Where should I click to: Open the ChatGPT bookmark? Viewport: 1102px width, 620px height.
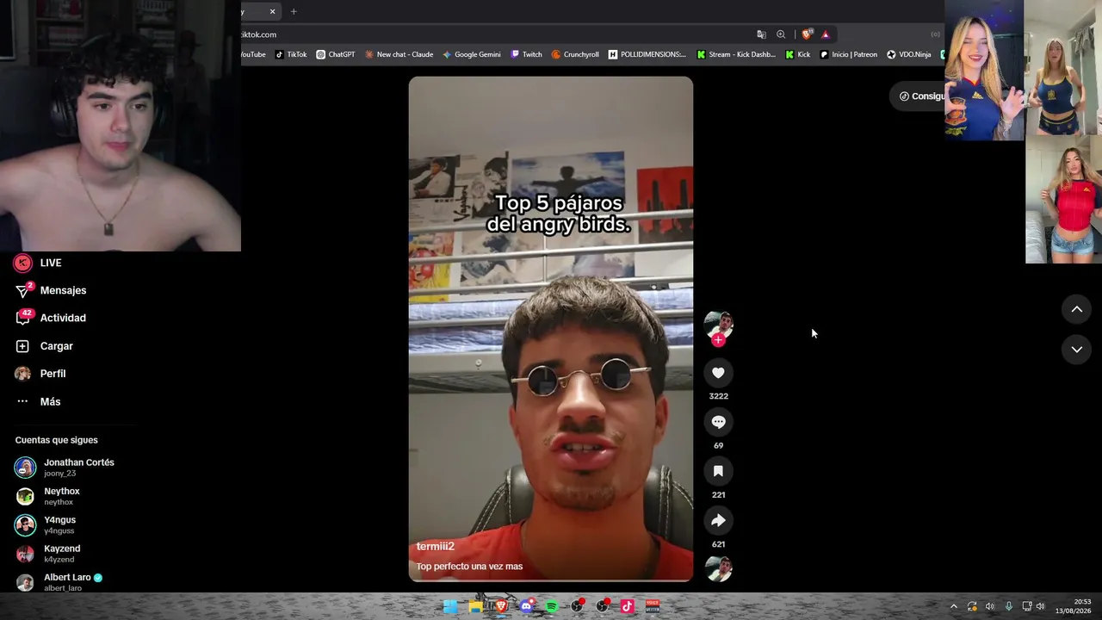[336, 54]
